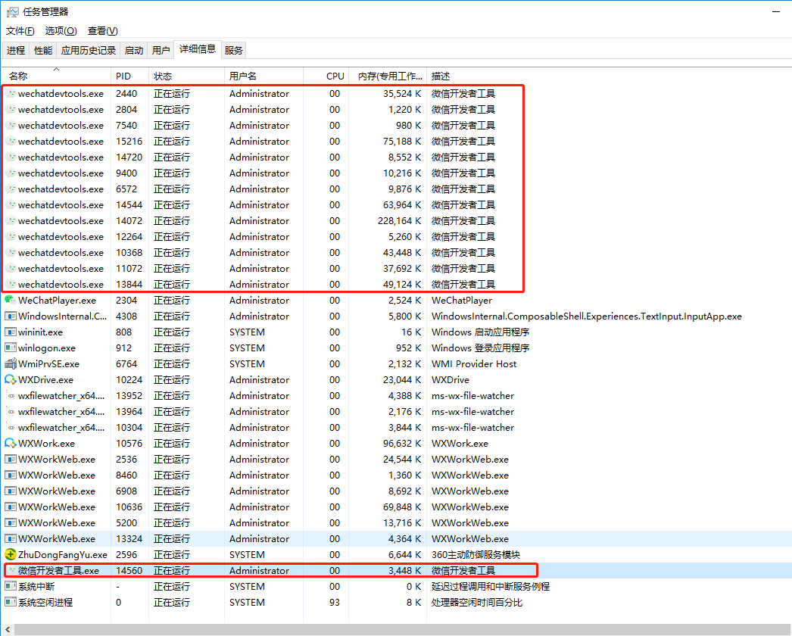Click the winlogon.exe process icon
The image size is (792, 636).
point(10,348)
